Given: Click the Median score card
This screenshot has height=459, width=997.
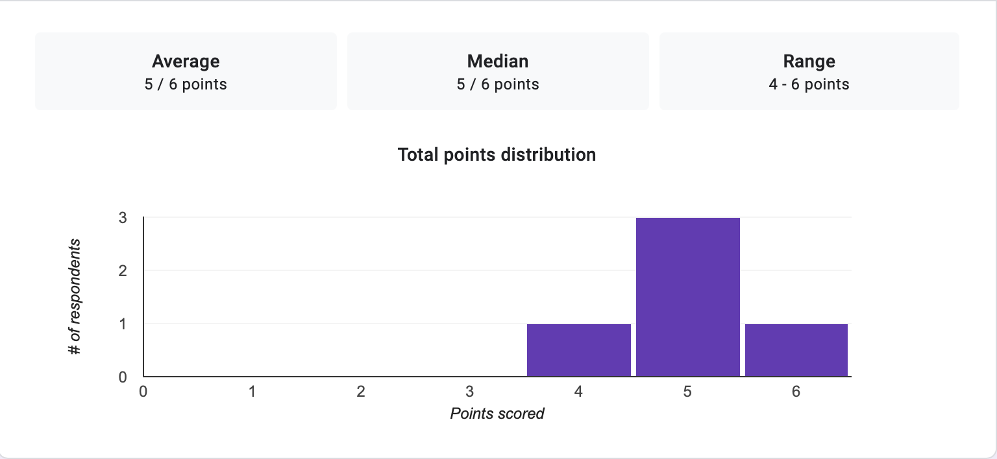Looking at the screenshot, I should pyautogui.click(x=498, y=71).
